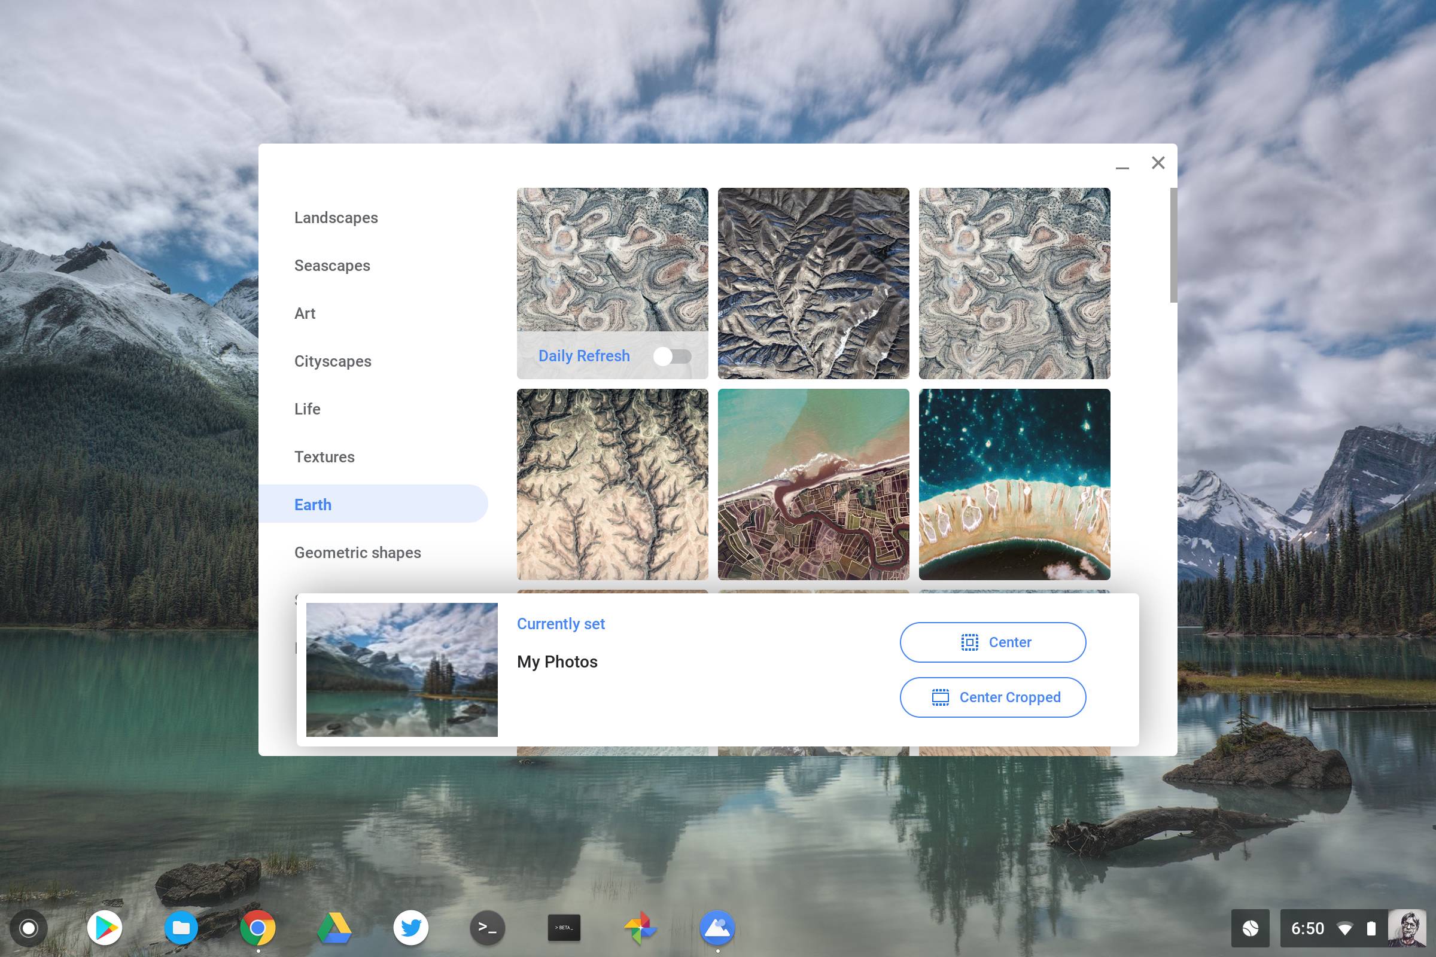Open the Geometric shapes category
Viewport: 1436px width, 957px height.
tap(357, 552)
